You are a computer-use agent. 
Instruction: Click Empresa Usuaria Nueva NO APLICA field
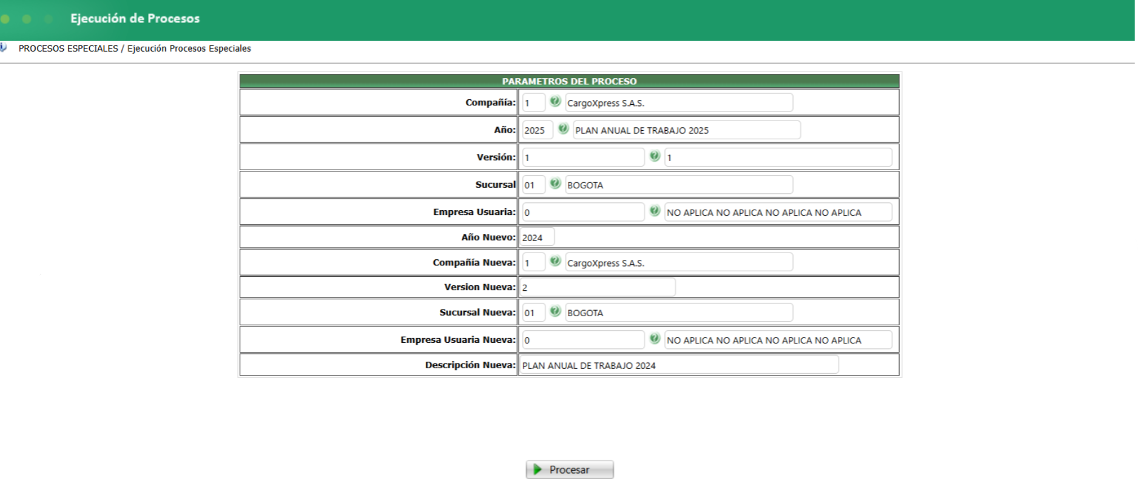[778, 340]
